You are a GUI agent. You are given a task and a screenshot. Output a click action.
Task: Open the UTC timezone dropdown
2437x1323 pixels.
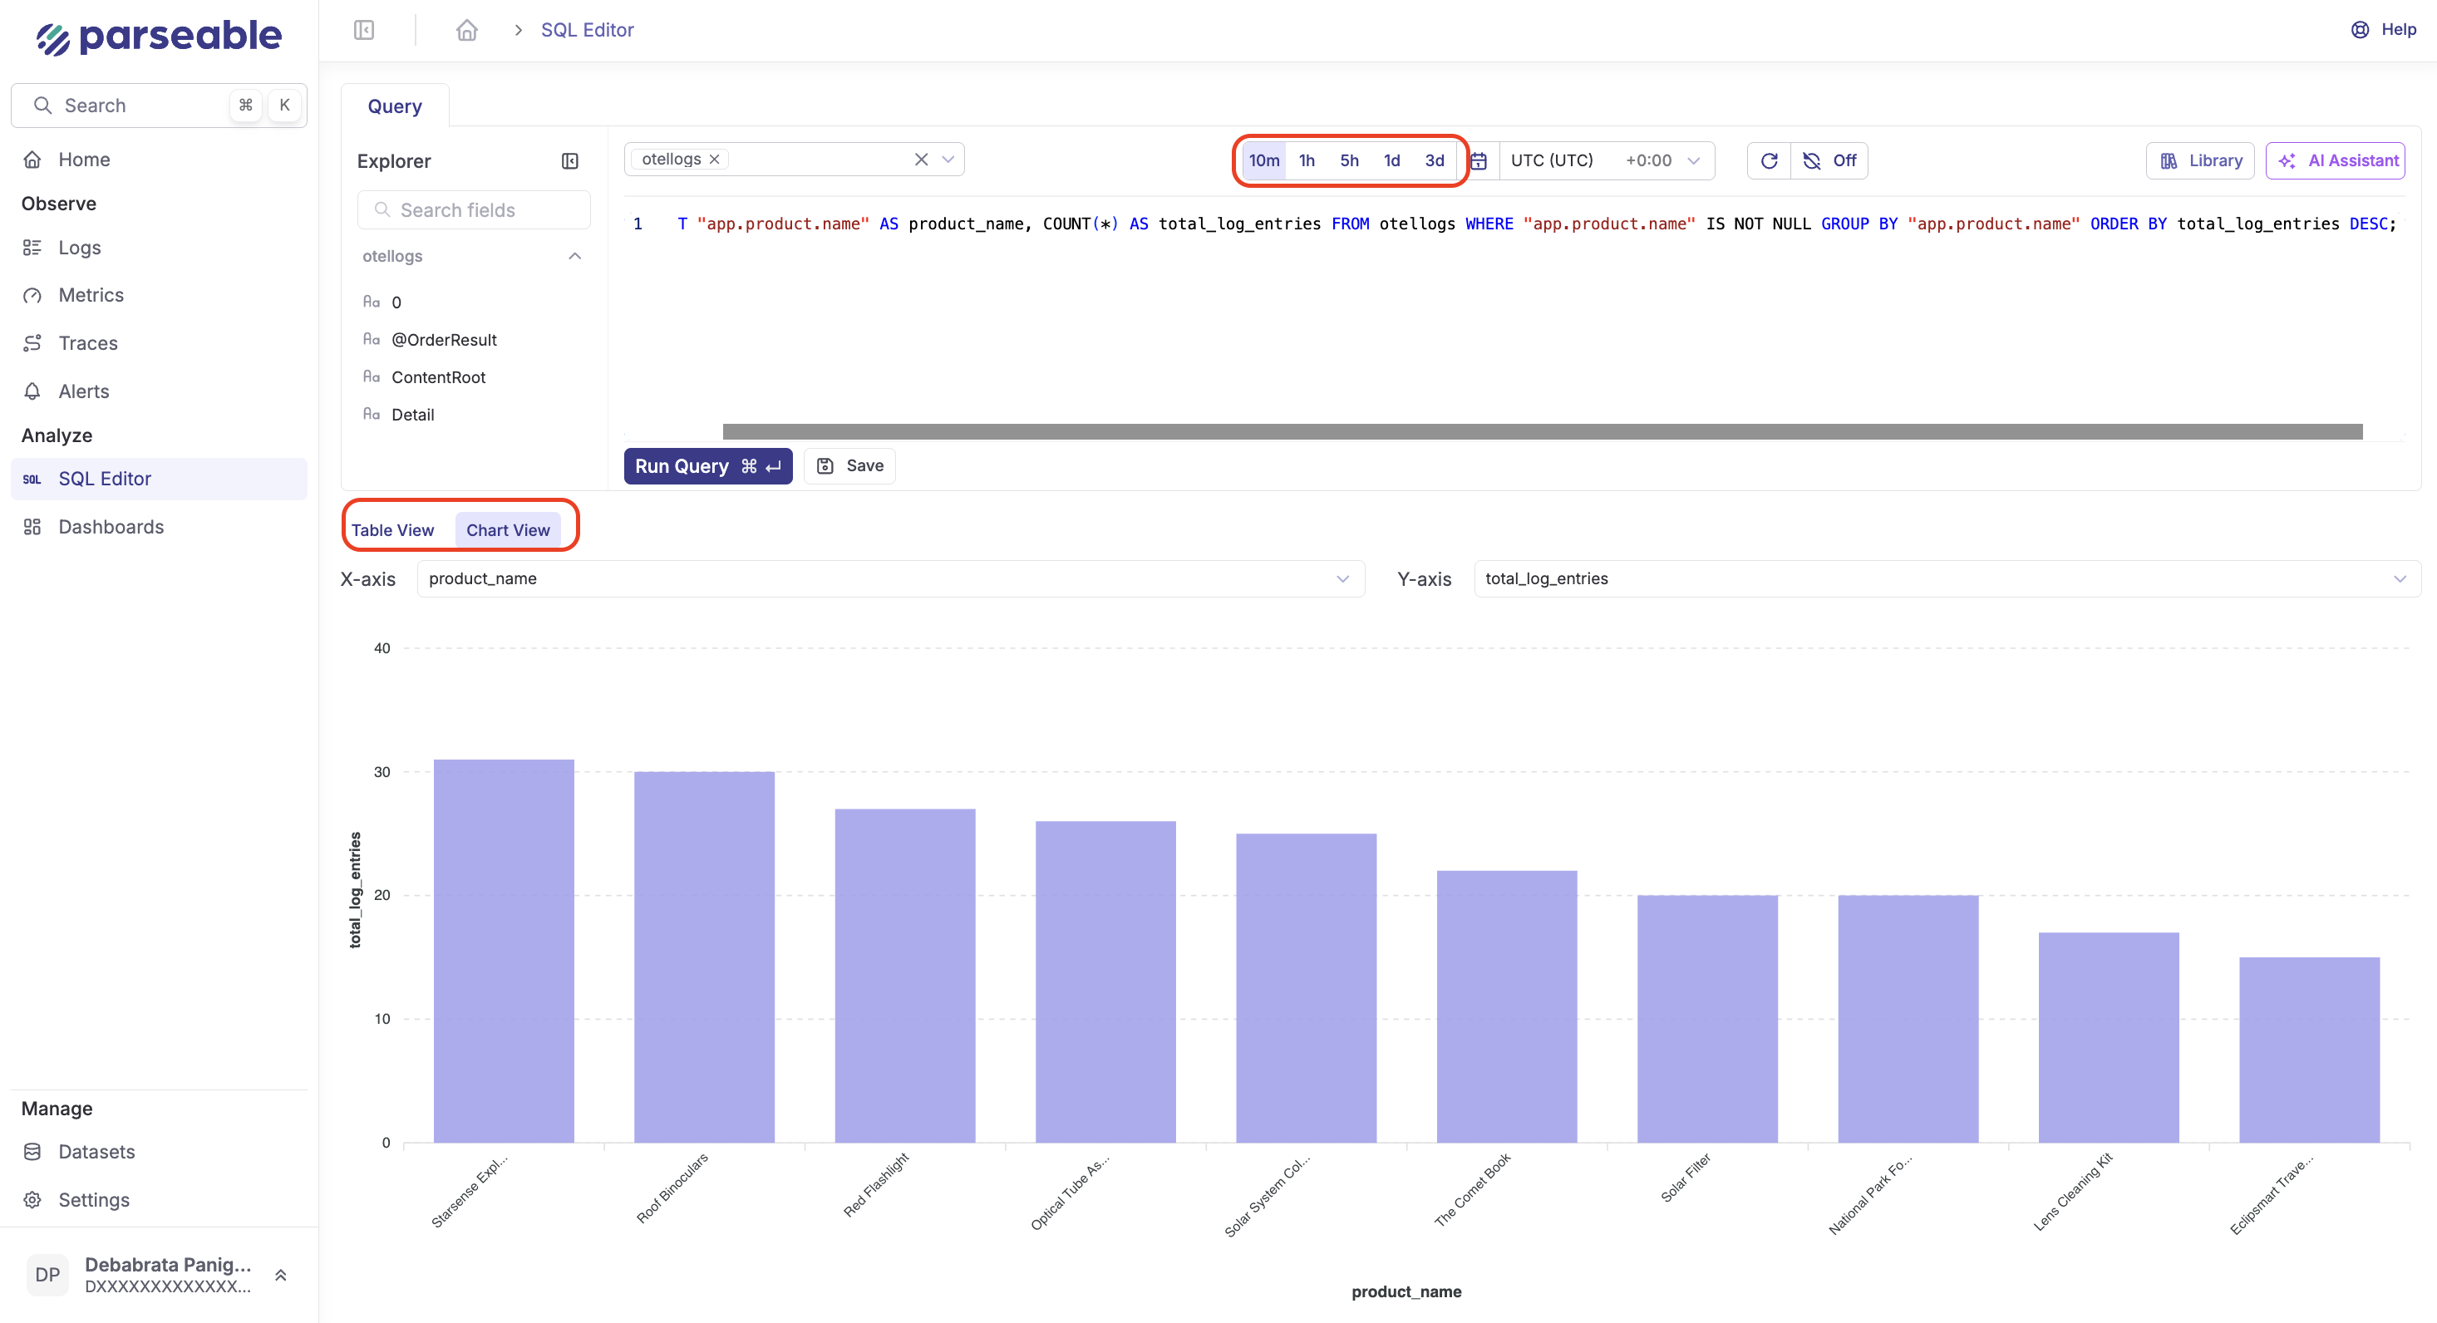point(1606,160)
